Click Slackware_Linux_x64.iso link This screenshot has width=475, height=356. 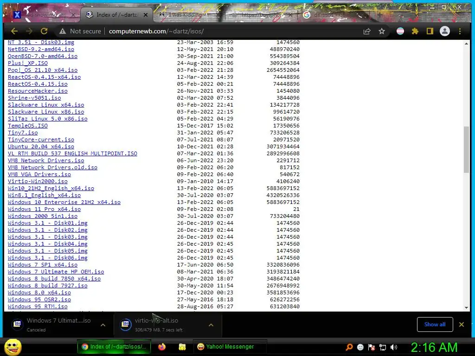(46, 105)
